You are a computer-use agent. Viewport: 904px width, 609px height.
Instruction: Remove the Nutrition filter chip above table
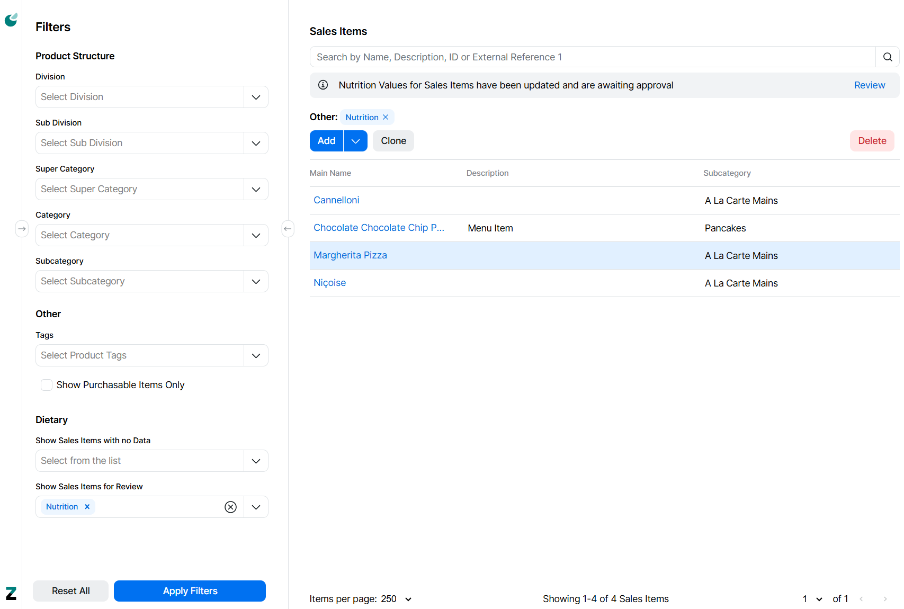pyautogui.click(x=386, y=118)
